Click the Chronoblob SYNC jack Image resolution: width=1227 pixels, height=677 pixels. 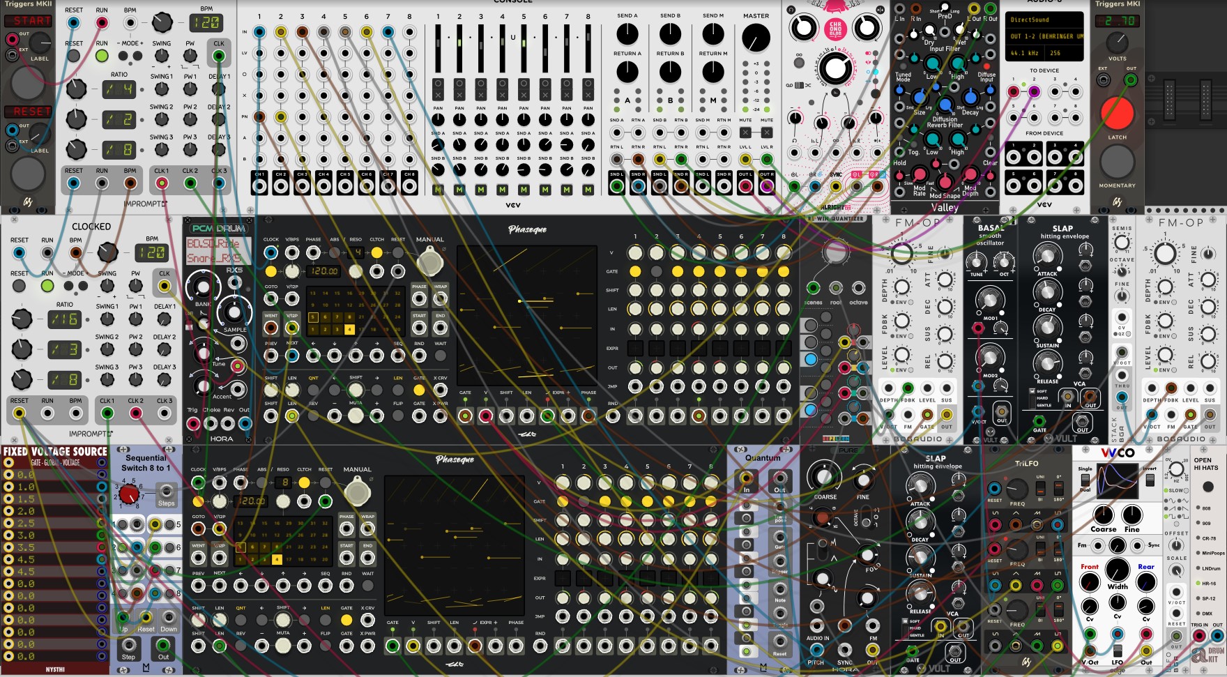tap(835, 187)
